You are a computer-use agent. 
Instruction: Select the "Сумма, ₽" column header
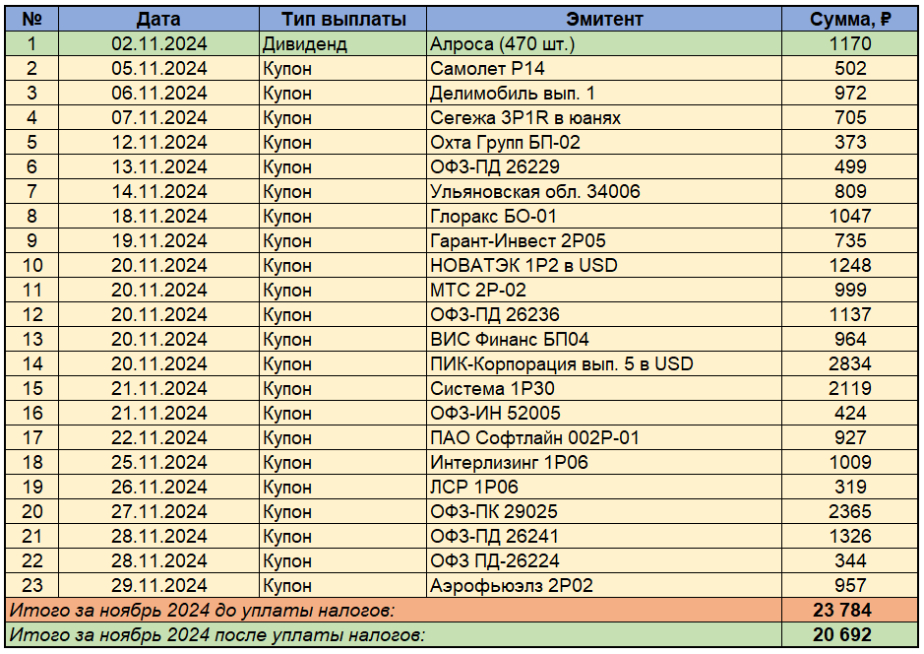tap(850, 19)
